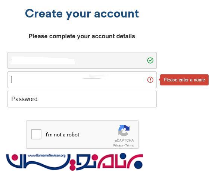Open the reCAPTCHA Privacy link
Screen dimensions: 209x171
[x=118, y=145]
